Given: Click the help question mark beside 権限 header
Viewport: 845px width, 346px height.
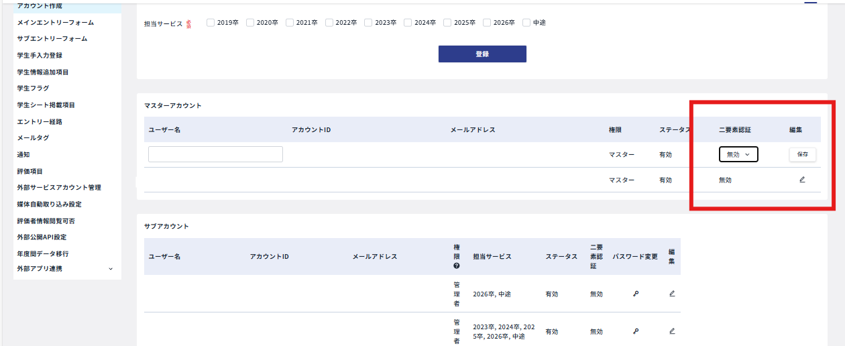Looking at the screenshot, I should pos(457,266).
